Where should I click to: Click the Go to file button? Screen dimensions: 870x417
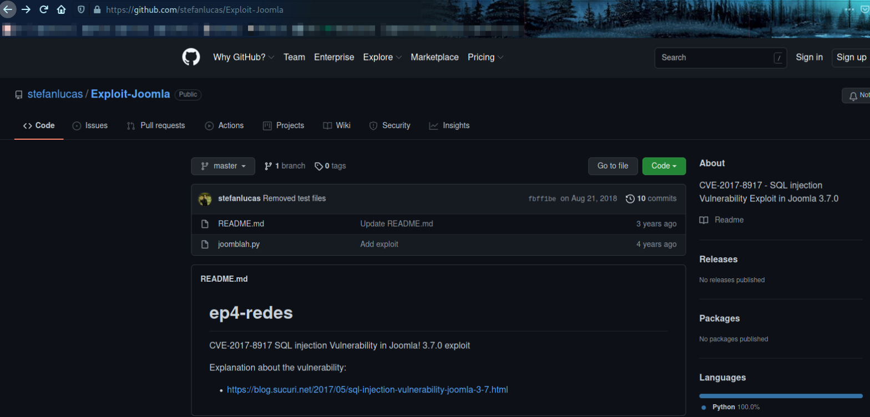613,166
